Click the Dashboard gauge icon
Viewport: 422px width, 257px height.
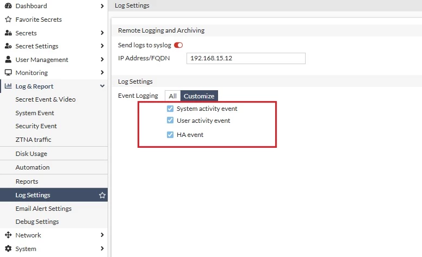8,5
